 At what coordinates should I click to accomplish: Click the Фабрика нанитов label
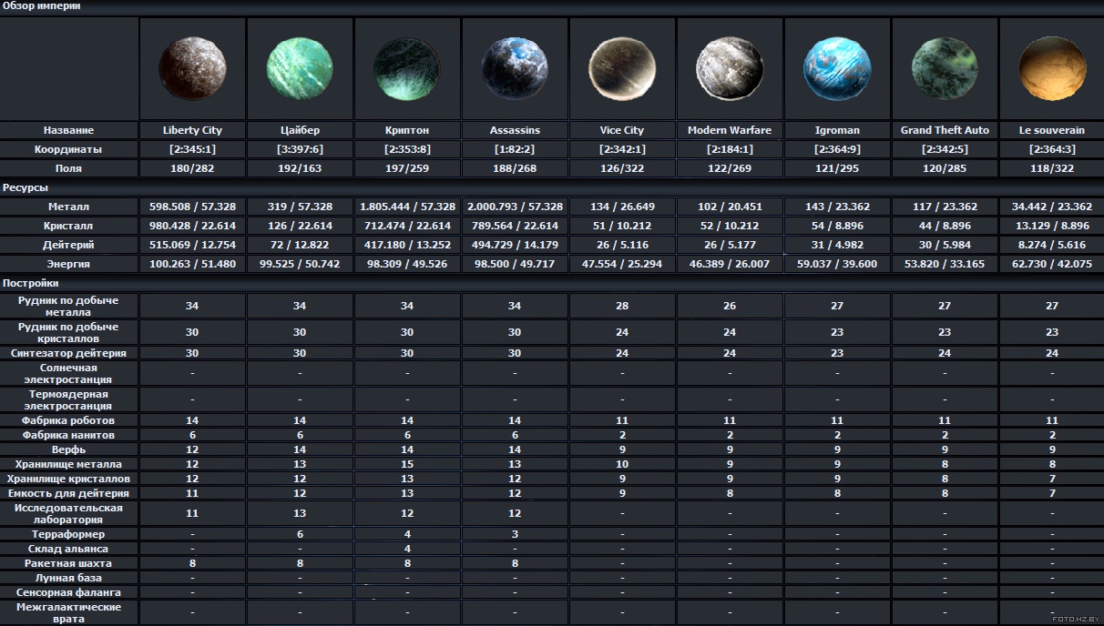[x=68, y=435]
